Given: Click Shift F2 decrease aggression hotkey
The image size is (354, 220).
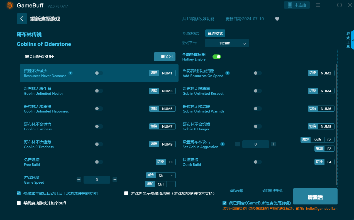Looking at the screenshot, I should [x=318, y=140].
